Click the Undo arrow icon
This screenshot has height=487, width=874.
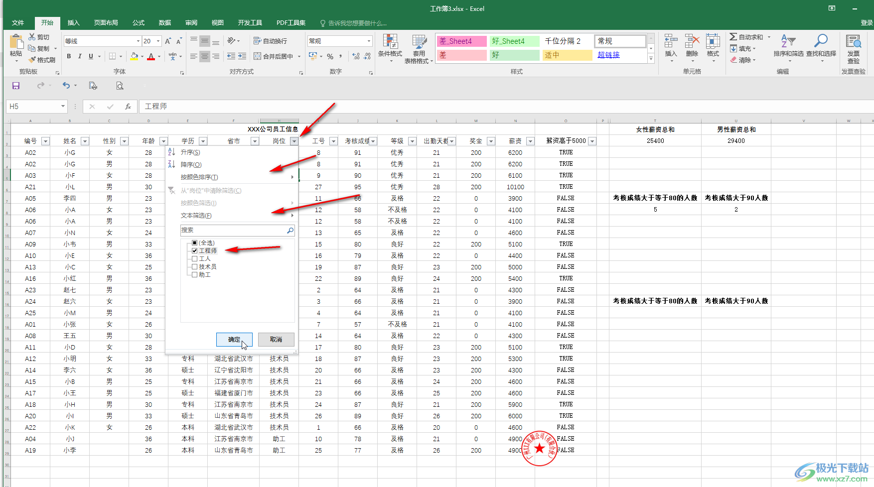coord(66,86)
